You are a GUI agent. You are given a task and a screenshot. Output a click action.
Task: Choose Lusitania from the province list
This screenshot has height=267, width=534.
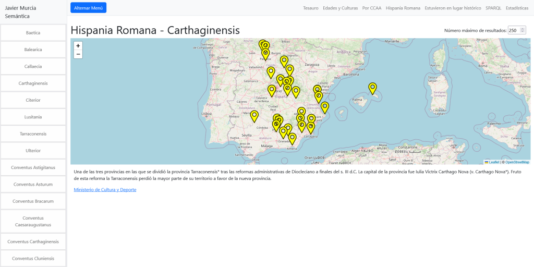tap(33, 117)
